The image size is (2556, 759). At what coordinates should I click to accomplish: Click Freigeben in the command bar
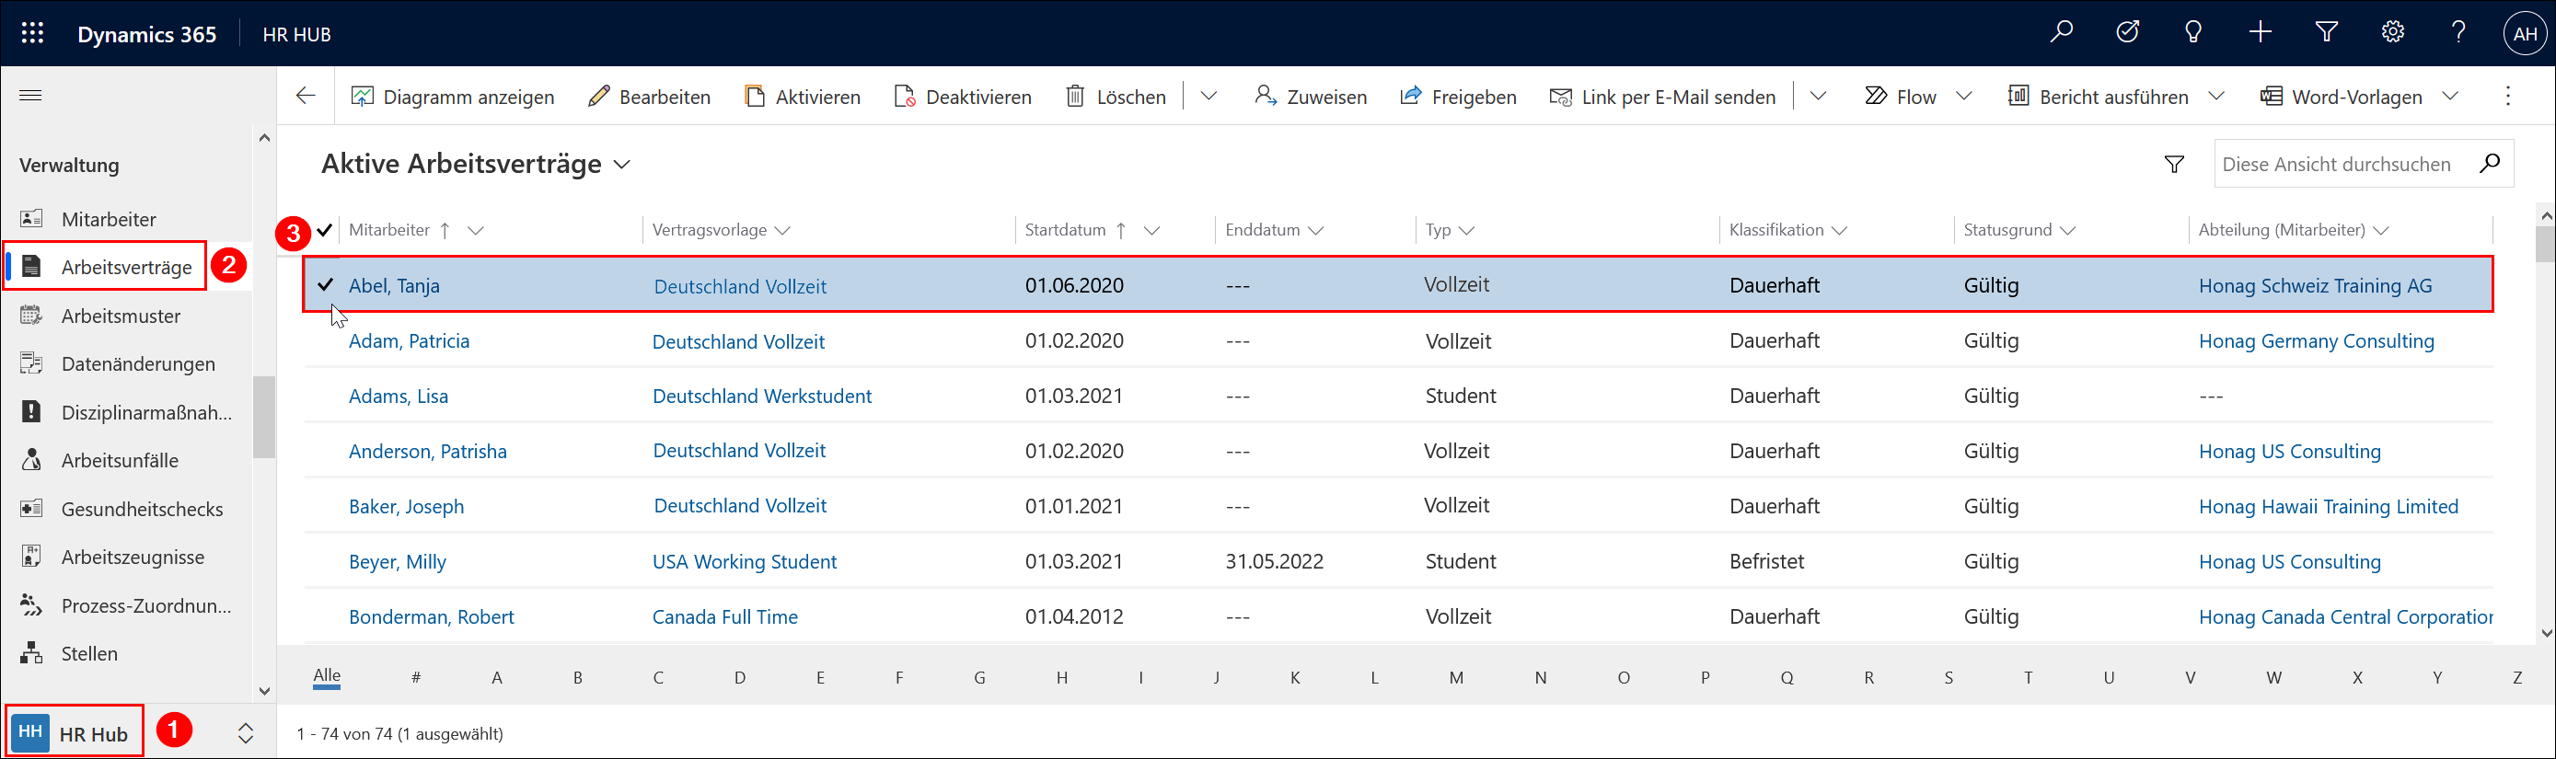click(1458, 97)
